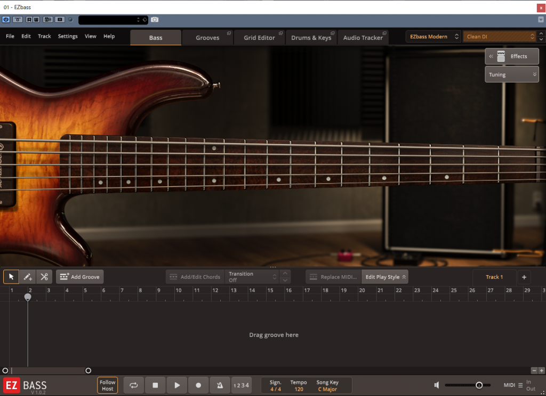Toggle the 1234 count-in button
546x396 pixels.
tap(242, 385)
